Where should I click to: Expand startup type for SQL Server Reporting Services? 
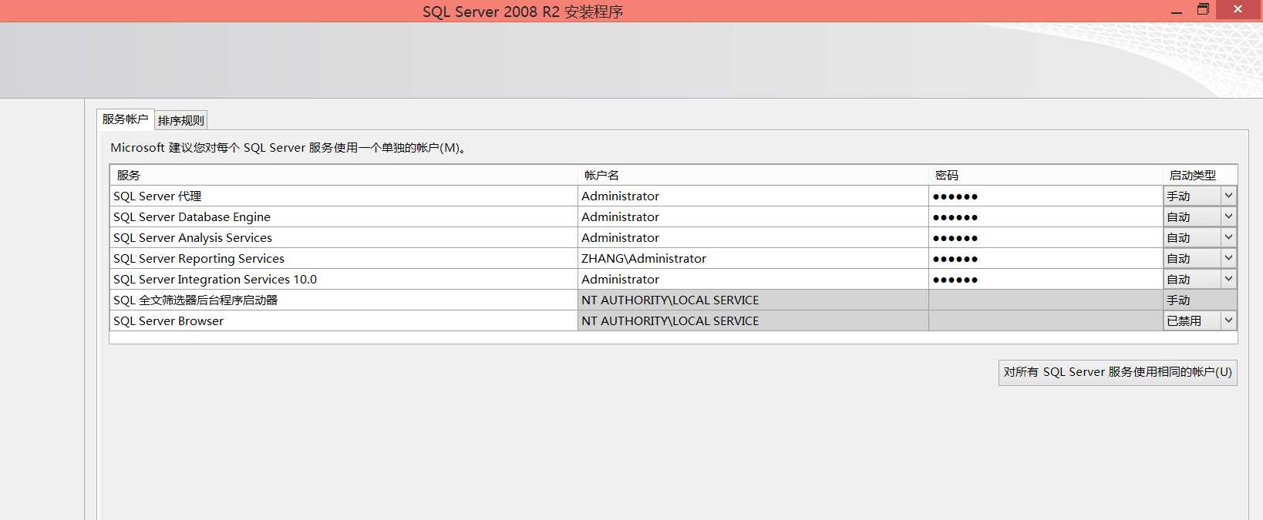[1228, 258]
